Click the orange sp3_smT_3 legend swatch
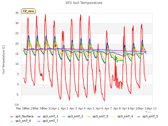Screen dimensions: 168x126 click(x=89, y=117)
